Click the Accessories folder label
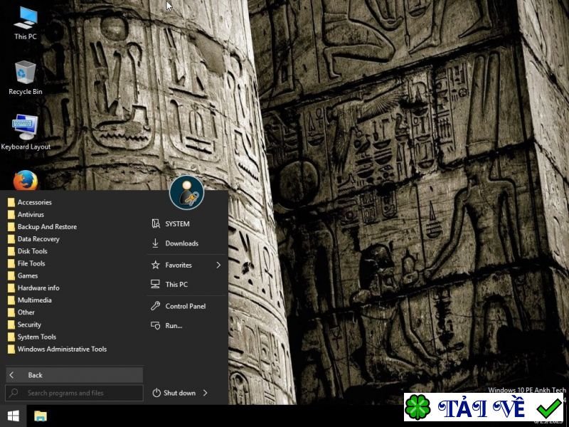This screenshot has width=569, height=427. point(34,202)
